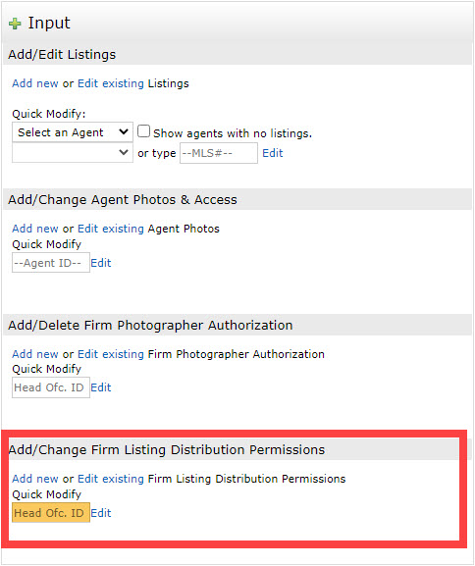Focus Head Ofc. ID field under Photographer Authorization

click(x=51, y=387)
